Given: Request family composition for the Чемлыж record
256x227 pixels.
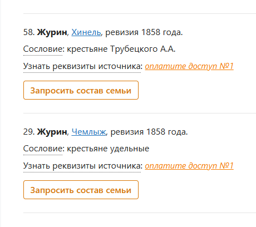Looking at the screenshot, I should click(x=81, y=190).
